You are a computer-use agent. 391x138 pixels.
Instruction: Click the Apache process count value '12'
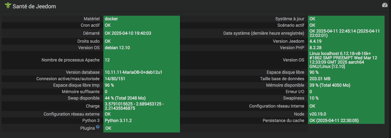coord(107,60)
